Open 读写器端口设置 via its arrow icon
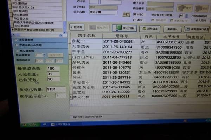 tap(187, 29)
